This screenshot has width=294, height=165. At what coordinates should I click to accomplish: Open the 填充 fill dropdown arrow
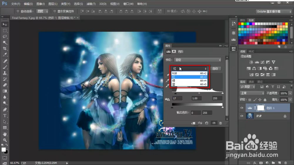tap(290, 100)
